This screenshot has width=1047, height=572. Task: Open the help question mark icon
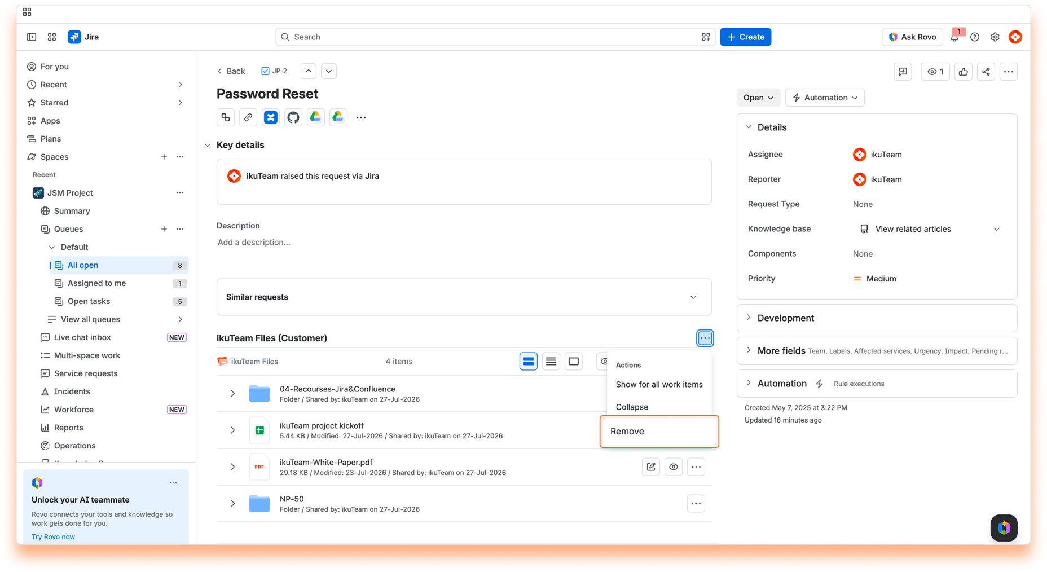975,37
